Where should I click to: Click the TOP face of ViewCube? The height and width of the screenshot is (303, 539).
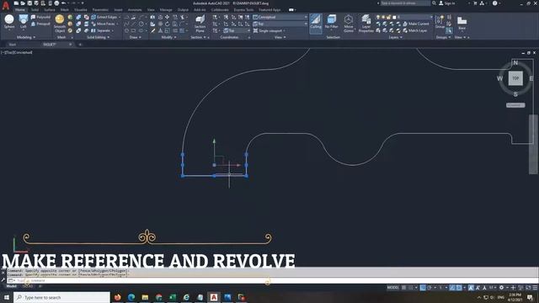point(515,78)
